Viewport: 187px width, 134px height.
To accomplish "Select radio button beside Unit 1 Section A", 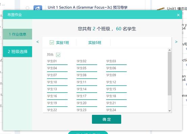I will 27,8.
